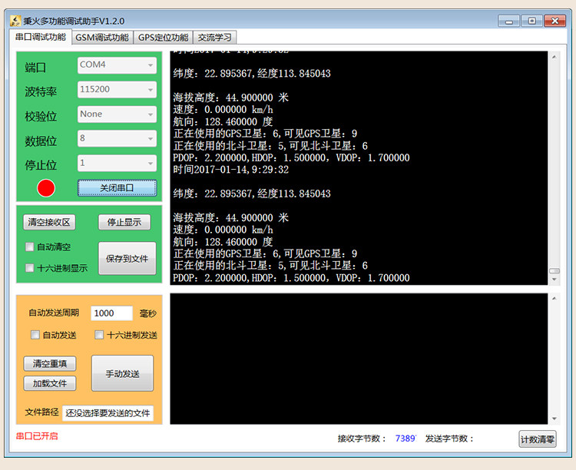Viewport: 576px width, 470px height.
Task: Click the send area scroll up arrow
Action: pos(554,299)
